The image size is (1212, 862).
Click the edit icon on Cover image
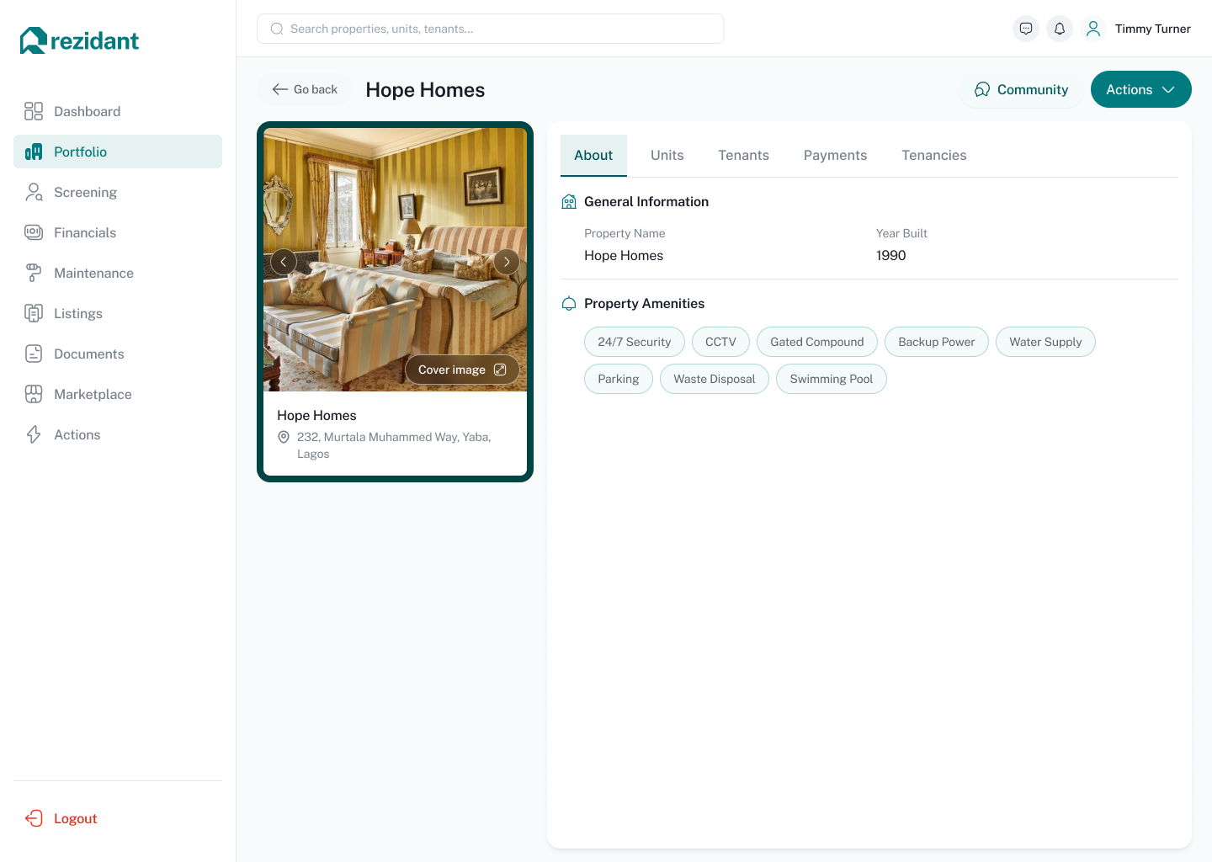(500, 370)
